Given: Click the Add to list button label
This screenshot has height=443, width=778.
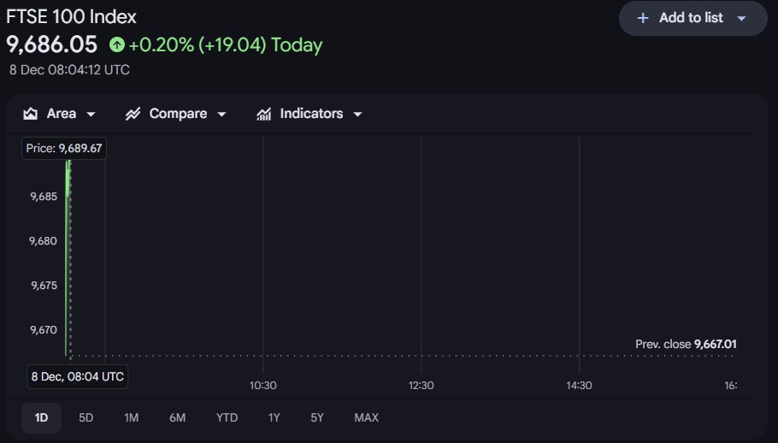Looking at the screenshot, I should 691,18.
